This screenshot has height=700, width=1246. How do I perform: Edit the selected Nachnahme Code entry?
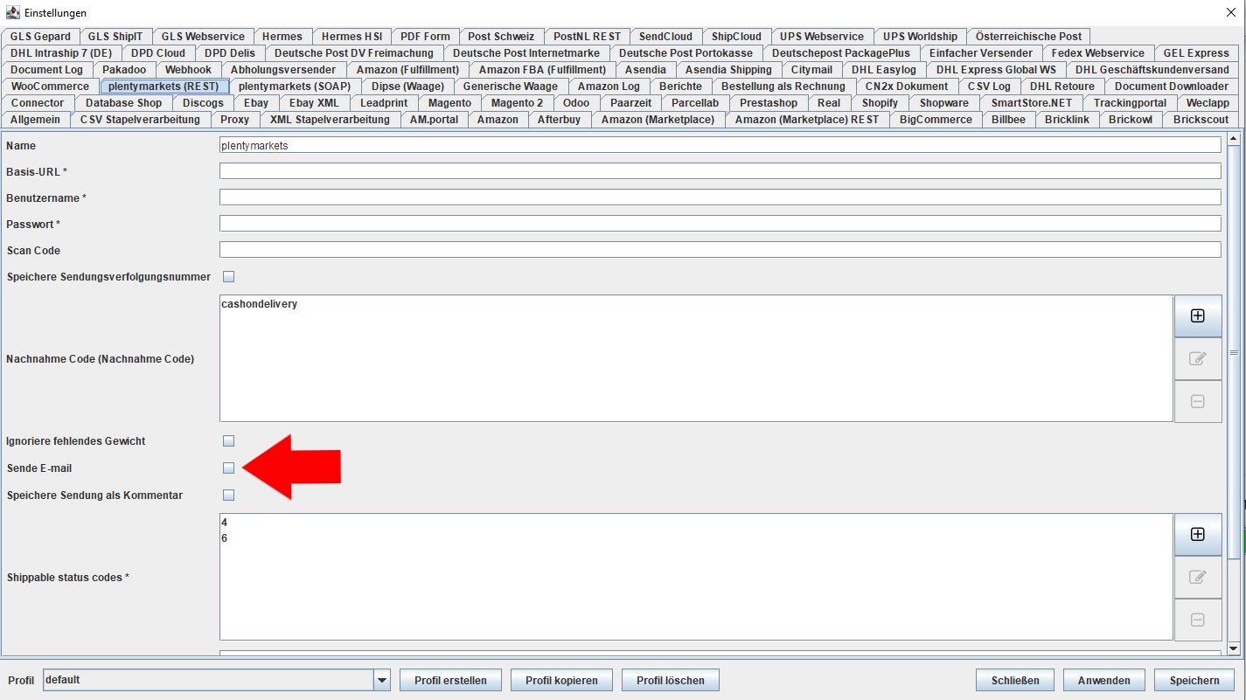[x=1197, y=358]
